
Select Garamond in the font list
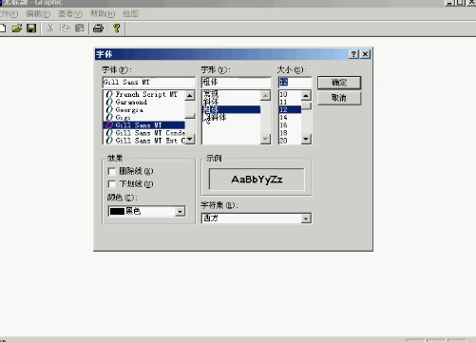tap(144, 102)
